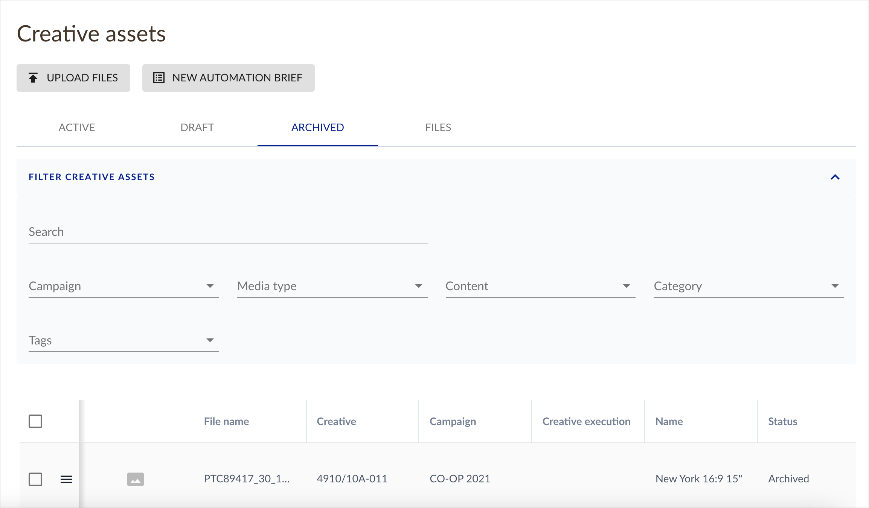Open the Campaign filter dropdown
Viewport: 869px width, 508px height.
123,286
